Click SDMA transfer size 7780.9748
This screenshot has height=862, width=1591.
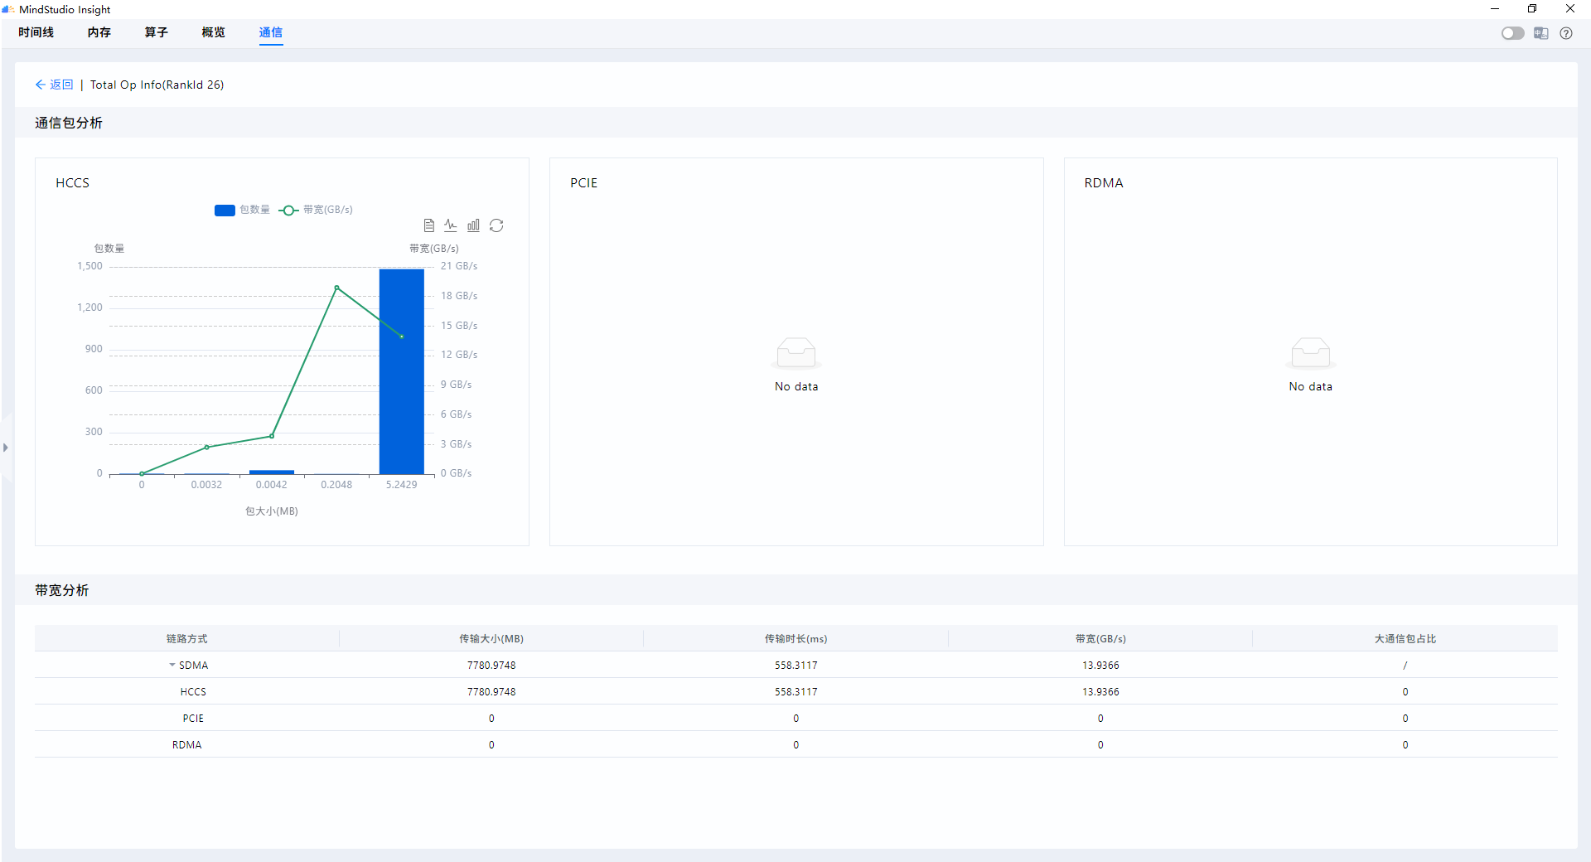(491, 665)
